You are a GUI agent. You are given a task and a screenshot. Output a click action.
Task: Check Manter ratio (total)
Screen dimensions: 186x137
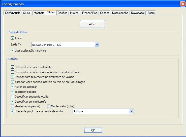pyautogui.click(x=49, y=106)
